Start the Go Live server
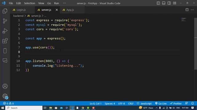This screenshot has width=197, height=110. pyautogui.click(x=161, y=104)
